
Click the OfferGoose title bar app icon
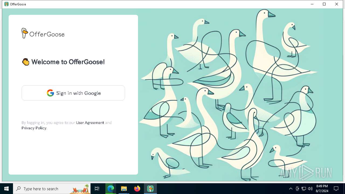coord(6,4)
